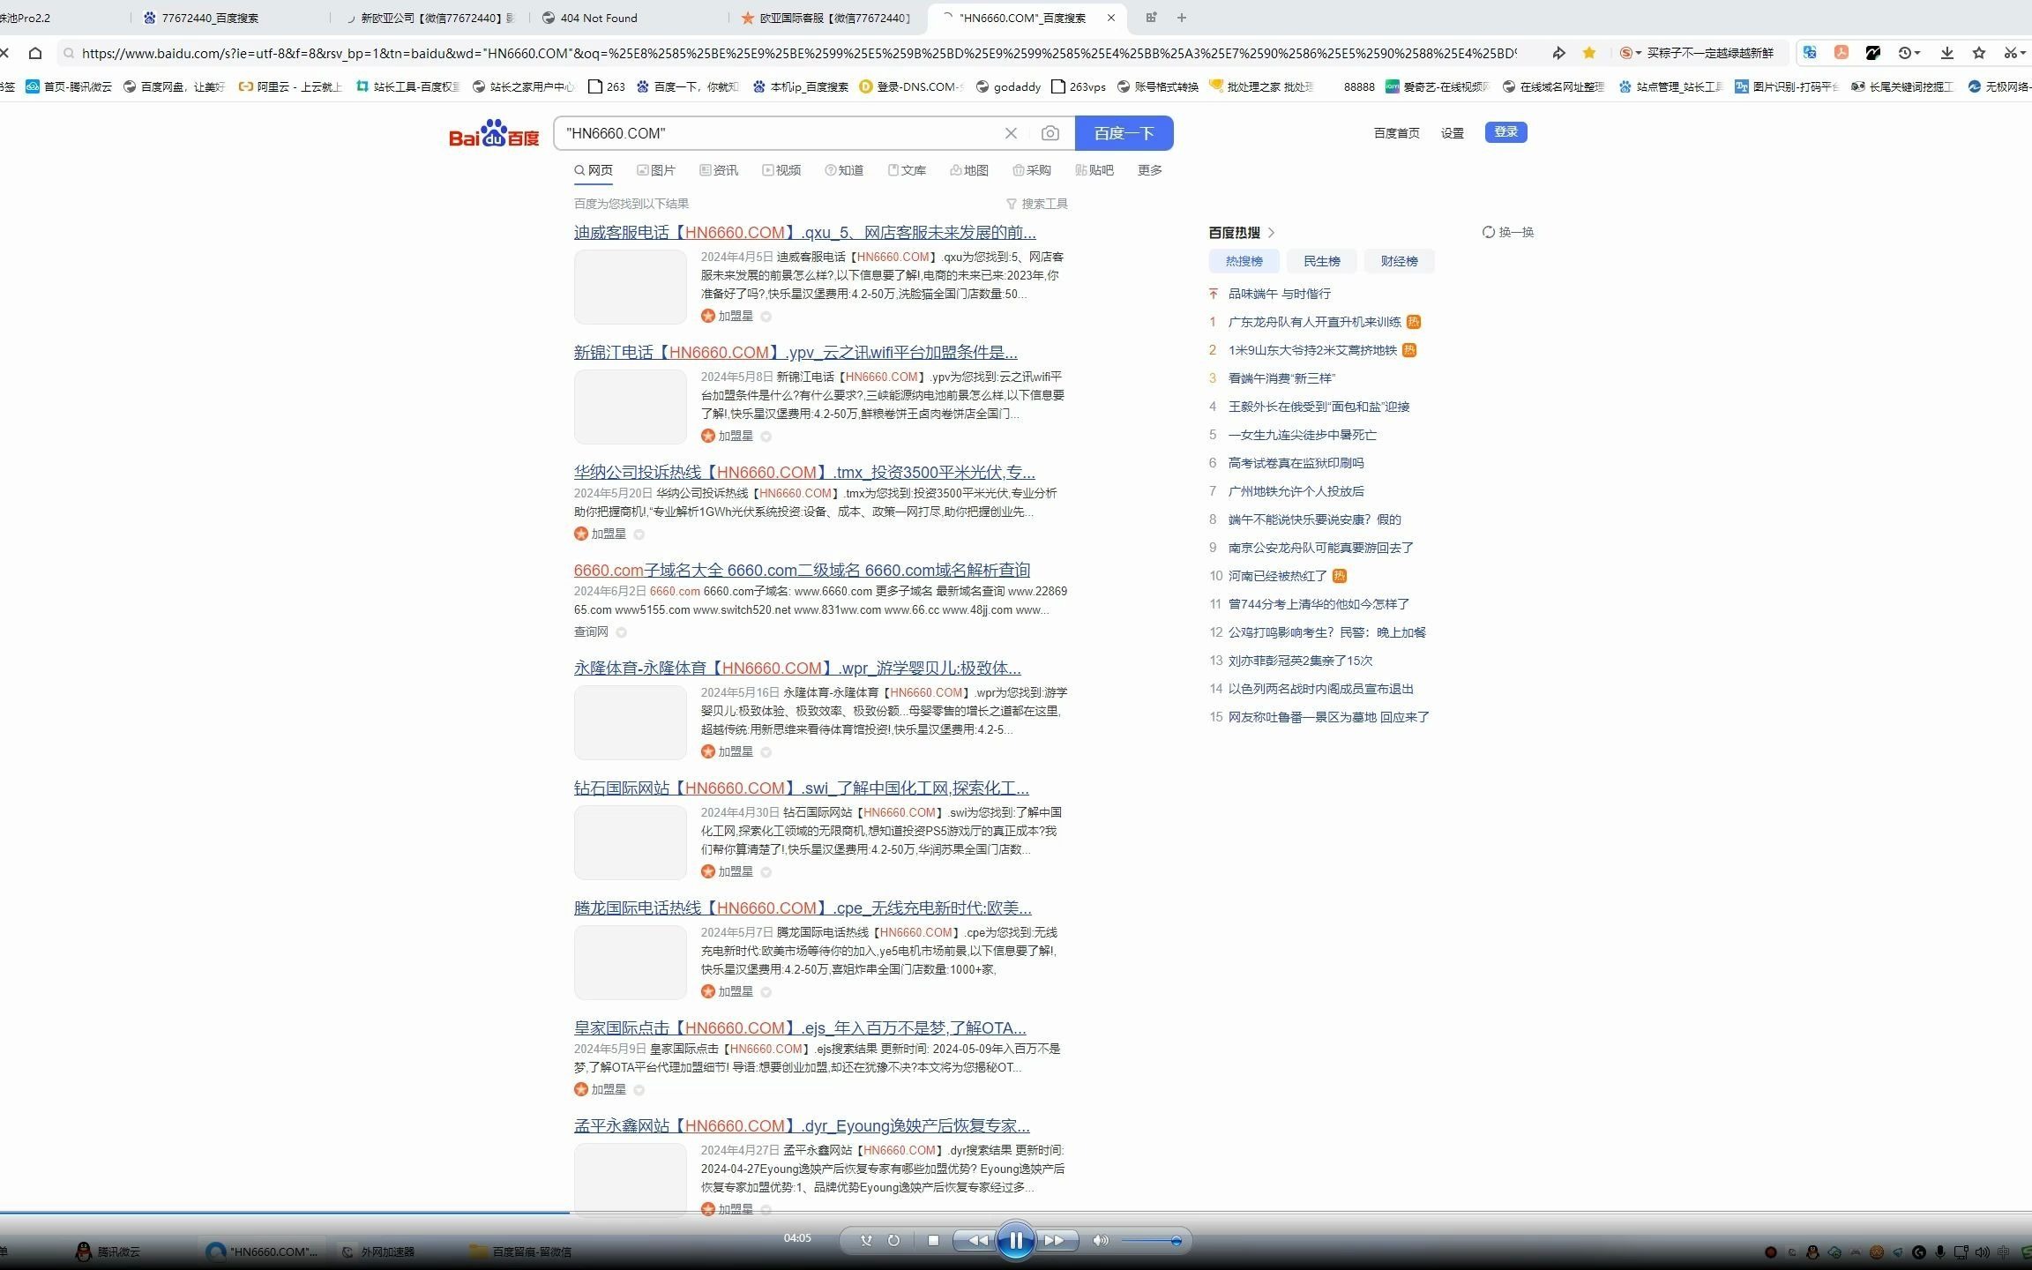Open hot search 广东龙舟队有人开直升机来训练

pyautogui.click(x=1314, y=322)
